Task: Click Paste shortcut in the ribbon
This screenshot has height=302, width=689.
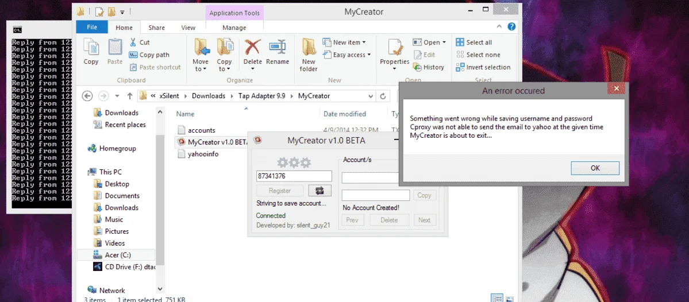Action: [x=155, y=67]
